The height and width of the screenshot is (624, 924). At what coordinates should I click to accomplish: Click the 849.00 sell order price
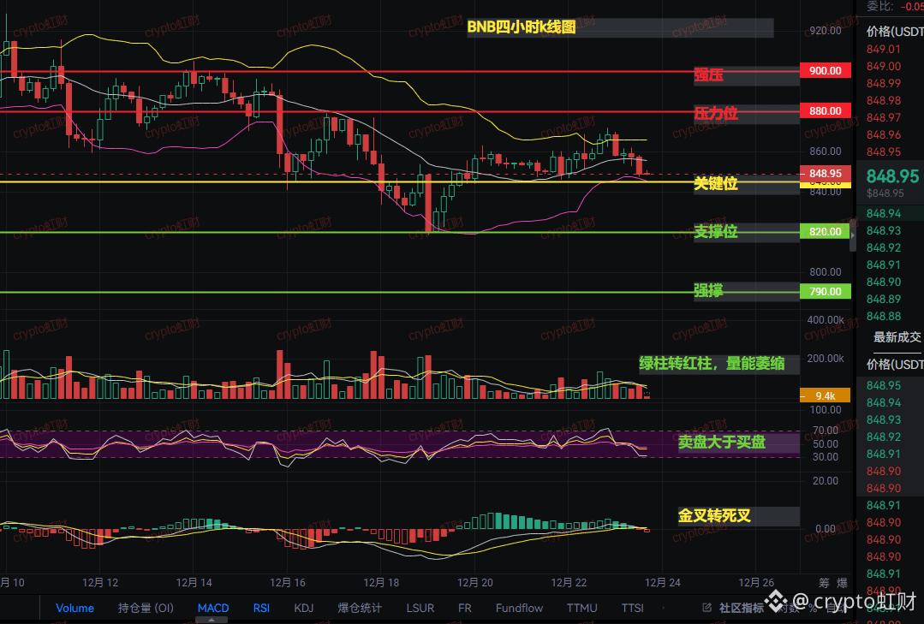point(884,66)
